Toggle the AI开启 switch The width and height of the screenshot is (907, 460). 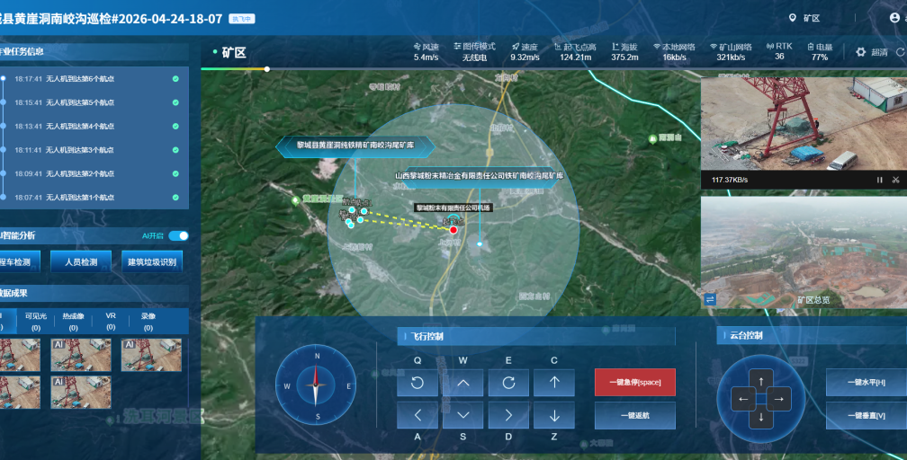tap(178, 235)
